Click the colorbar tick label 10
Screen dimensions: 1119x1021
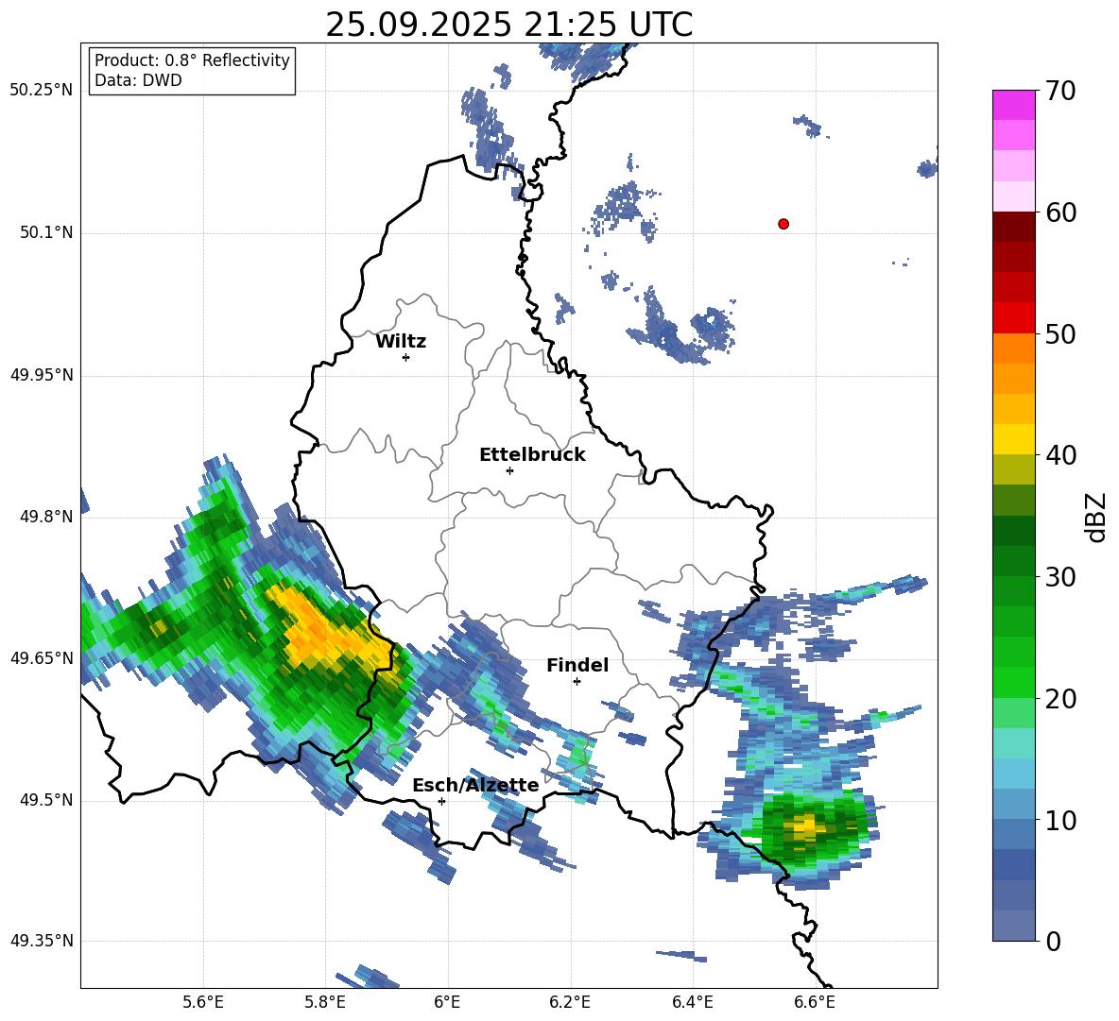(1059, 820)
